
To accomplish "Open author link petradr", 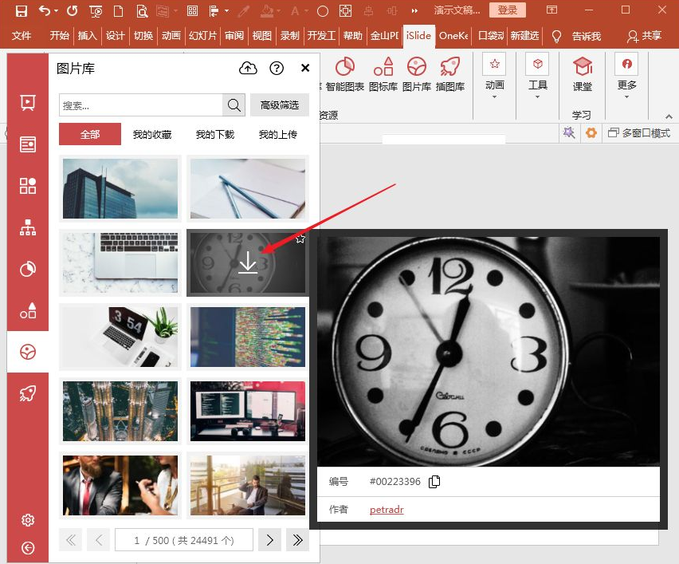I will tap(387, 510).
